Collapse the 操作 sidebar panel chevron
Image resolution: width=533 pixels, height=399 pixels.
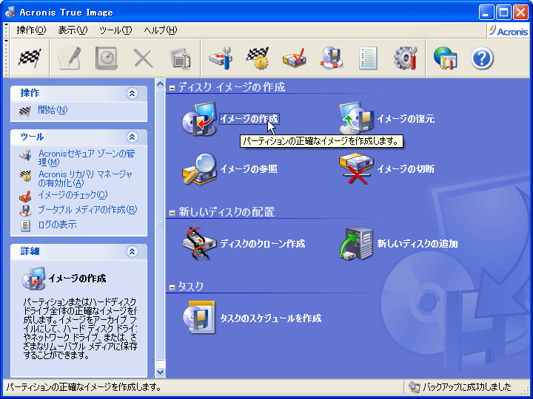[132, 93]
